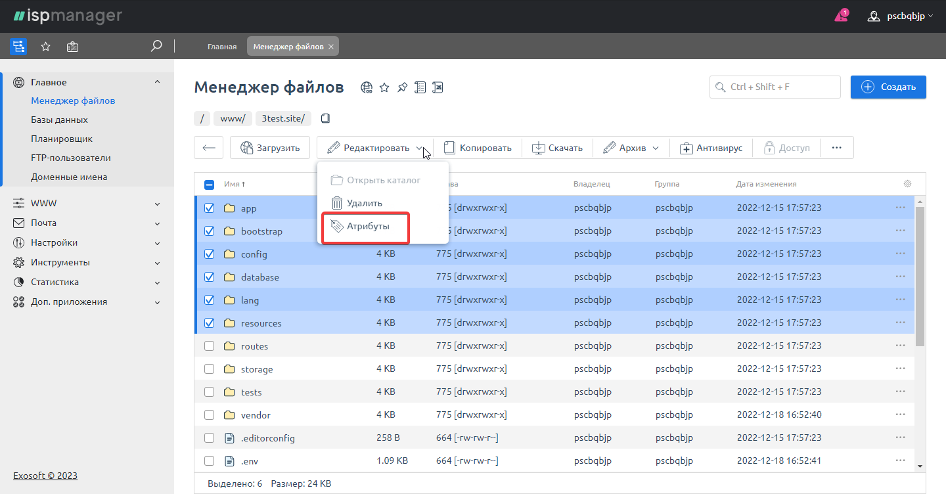Image resolution: width=946 pixels, height=494 pixels.
Task: Open table column settings gear
Action: 908,184
